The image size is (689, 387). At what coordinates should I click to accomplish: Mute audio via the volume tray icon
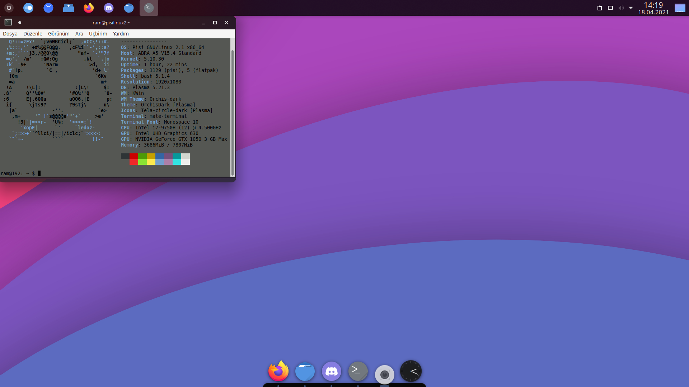(621, 8)
